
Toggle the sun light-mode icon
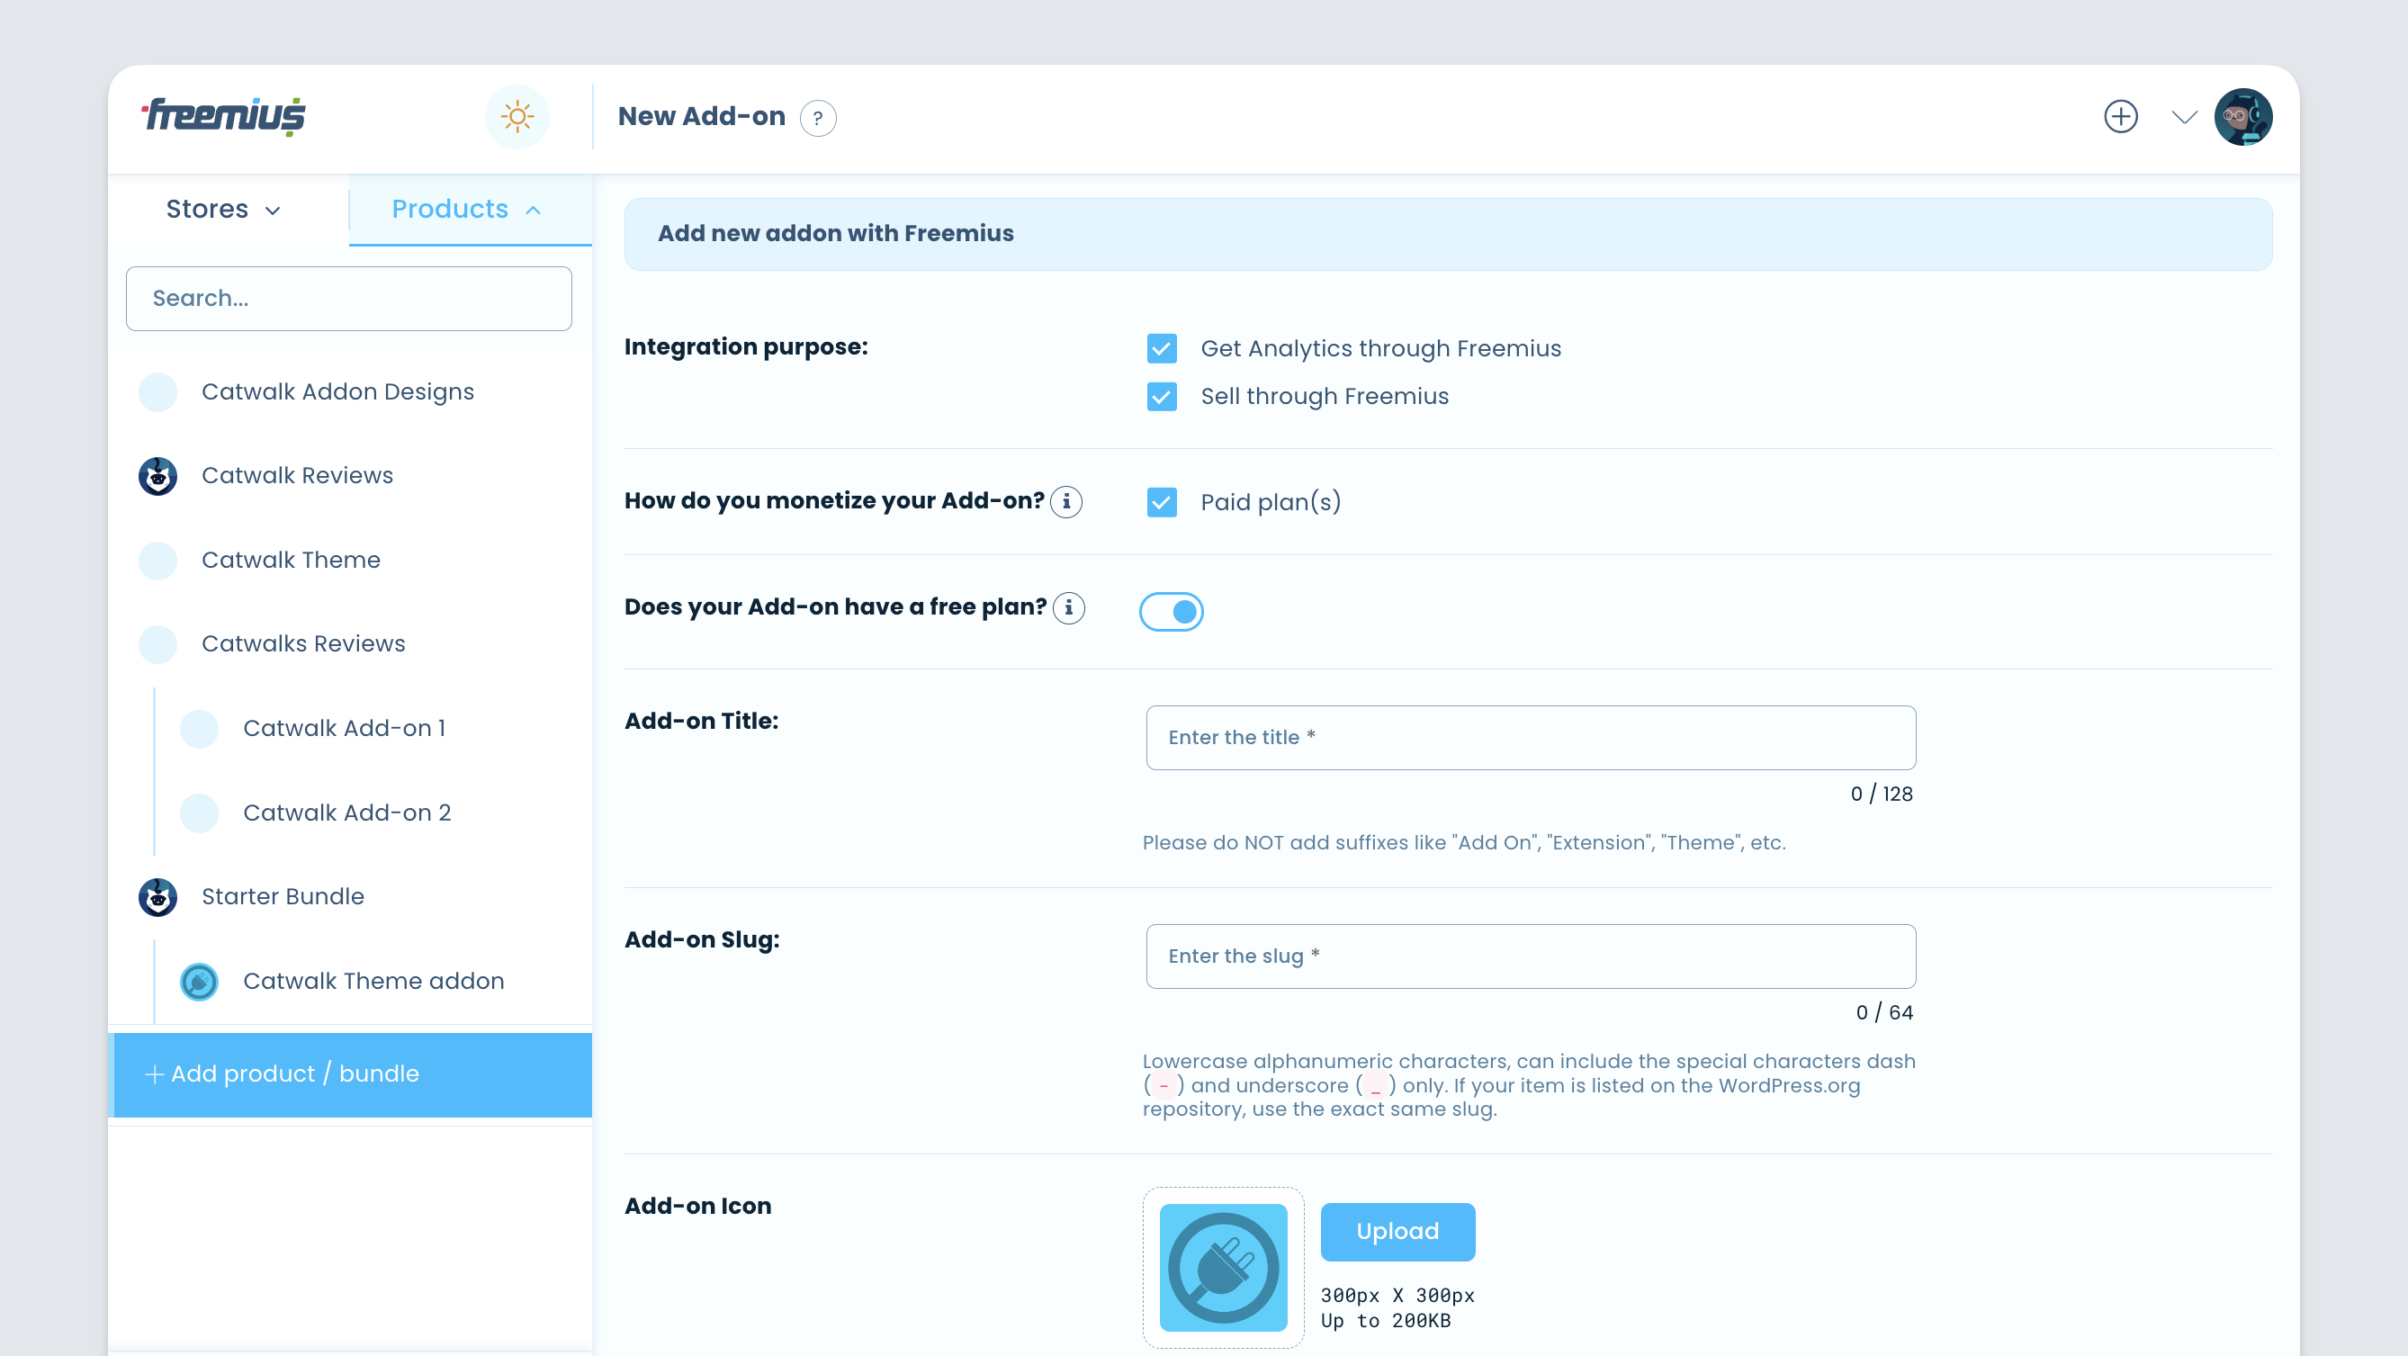pos(517,117)
